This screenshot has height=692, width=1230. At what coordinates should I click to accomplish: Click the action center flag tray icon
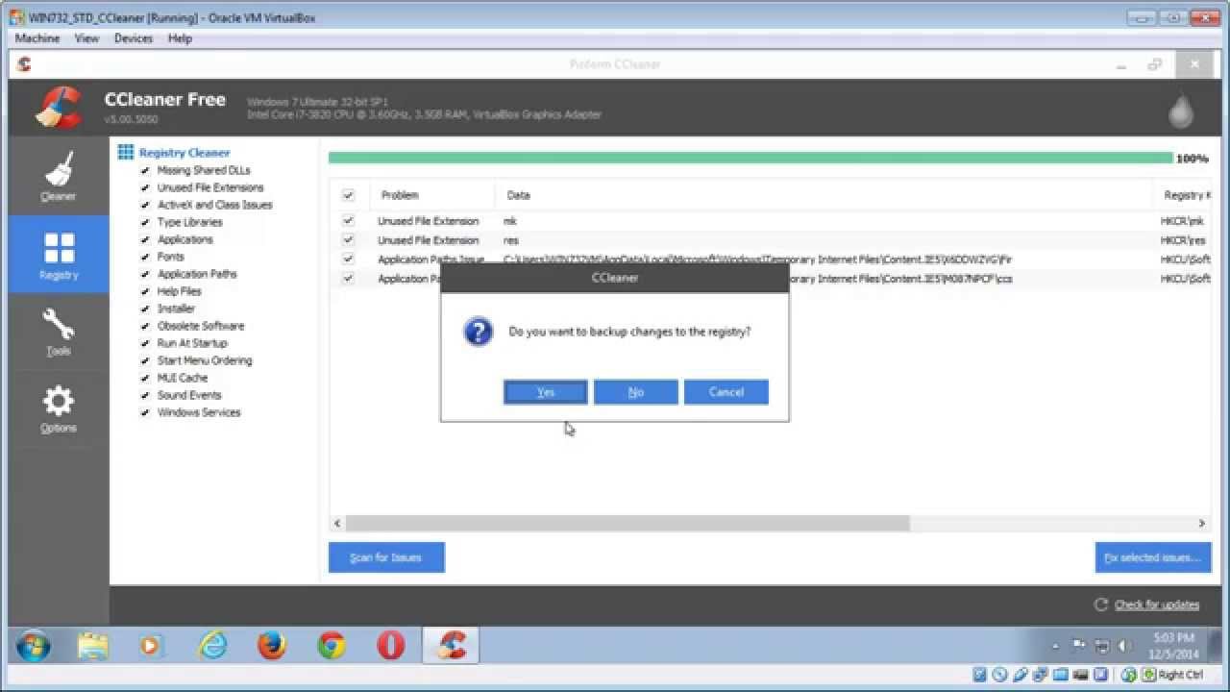1079,646
